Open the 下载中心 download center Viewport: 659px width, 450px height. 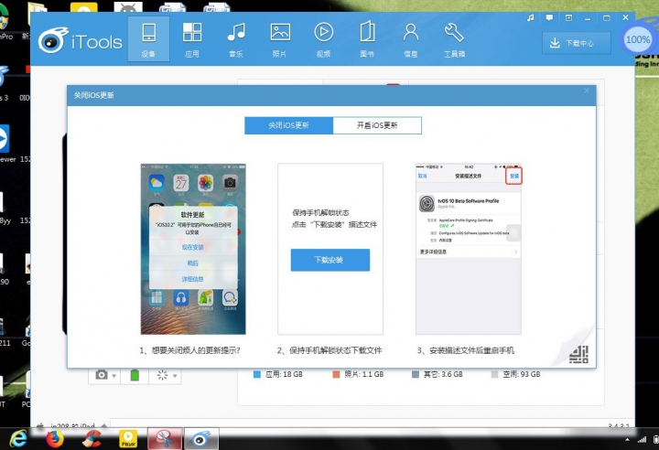pyautogui.click(x=577, y=43)
